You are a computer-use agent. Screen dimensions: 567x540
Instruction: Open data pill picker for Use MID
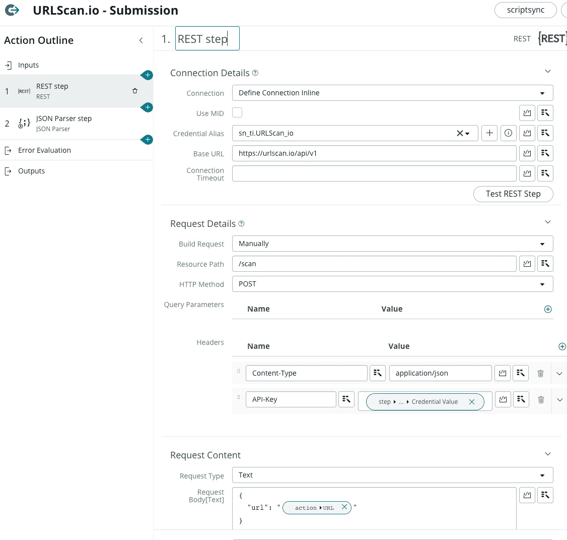tap(545, 113)
